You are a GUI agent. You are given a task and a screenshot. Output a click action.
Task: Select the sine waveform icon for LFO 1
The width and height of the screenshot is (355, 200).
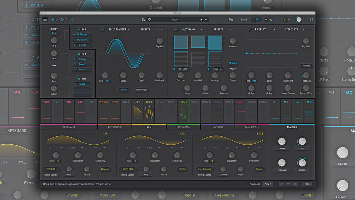click(x=51, y=148)
